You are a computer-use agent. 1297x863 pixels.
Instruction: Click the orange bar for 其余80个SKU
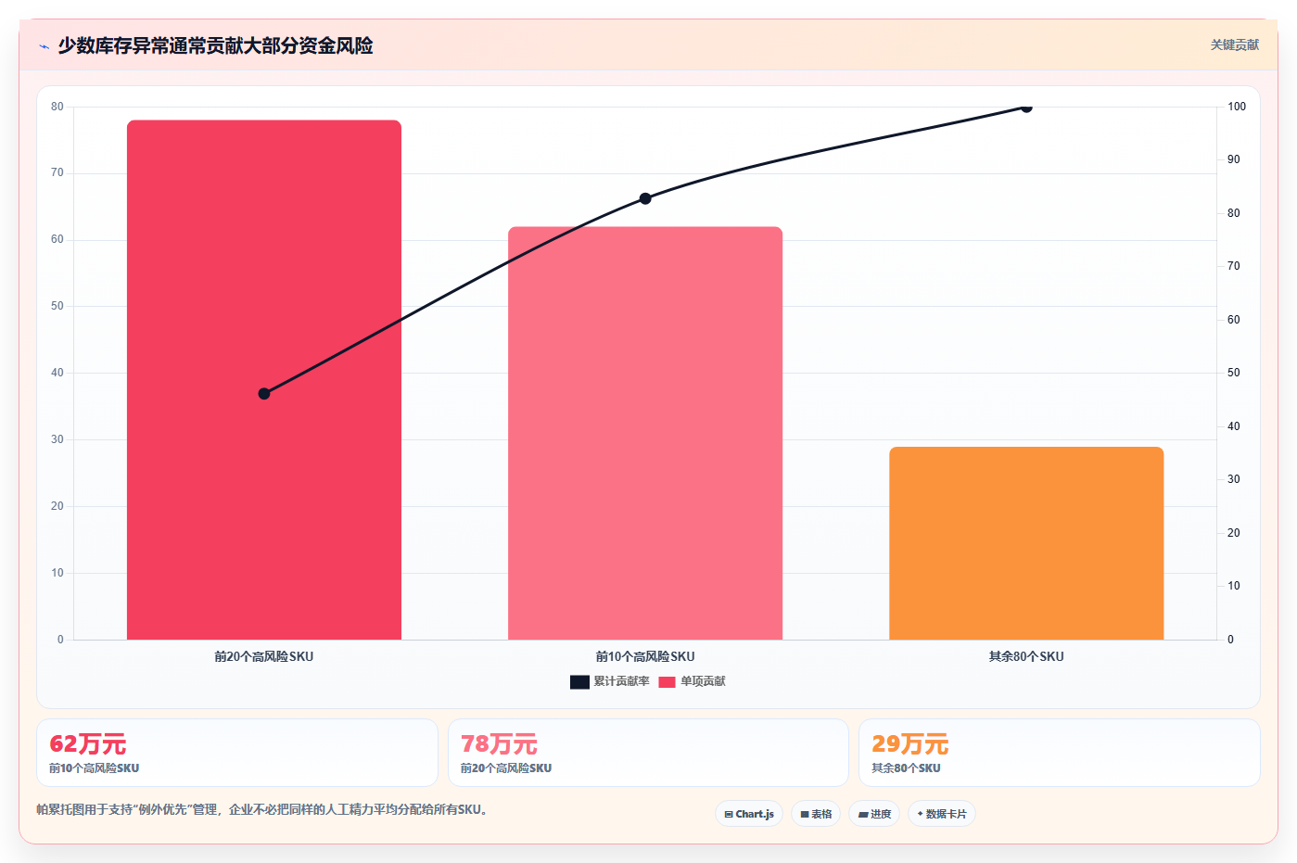pyautogui.click(x=1026, y=543)
